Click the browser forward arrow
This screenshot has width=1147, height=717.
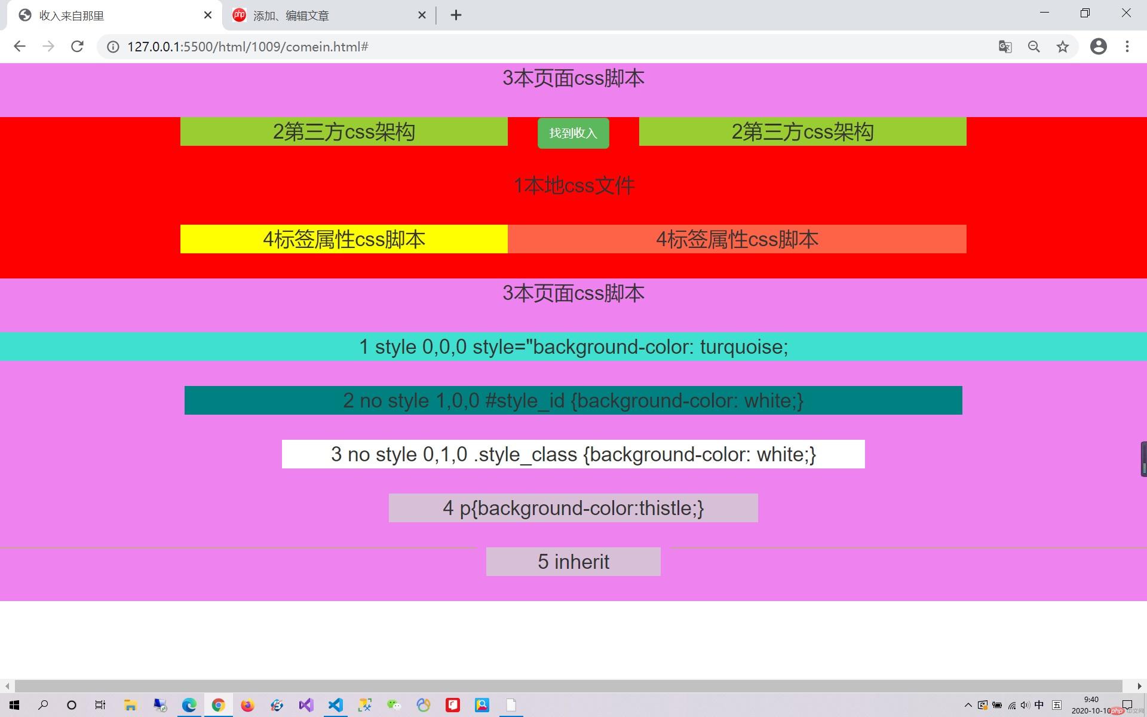48,47
